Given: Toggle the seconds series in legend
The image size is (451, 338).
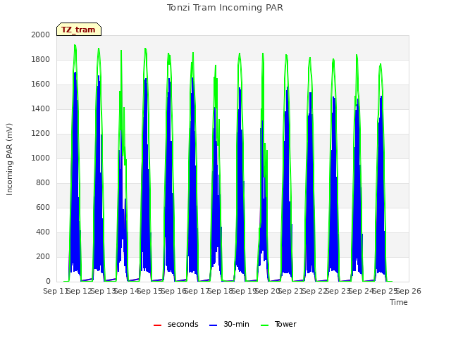Looking at the screenshot, I should (176, 324).
